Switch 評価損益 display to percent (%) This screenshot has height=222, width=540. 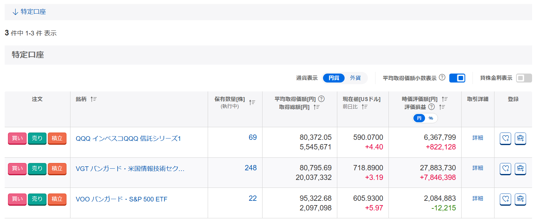[431, 118]
